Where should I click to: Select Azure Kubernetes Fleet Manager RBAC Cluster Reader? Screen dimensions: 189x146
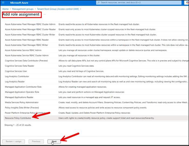click(x=30, y=29)
